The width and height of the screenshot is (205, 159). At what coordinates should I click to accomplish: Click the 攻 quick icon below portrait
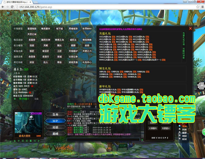[x=19, y=141]
